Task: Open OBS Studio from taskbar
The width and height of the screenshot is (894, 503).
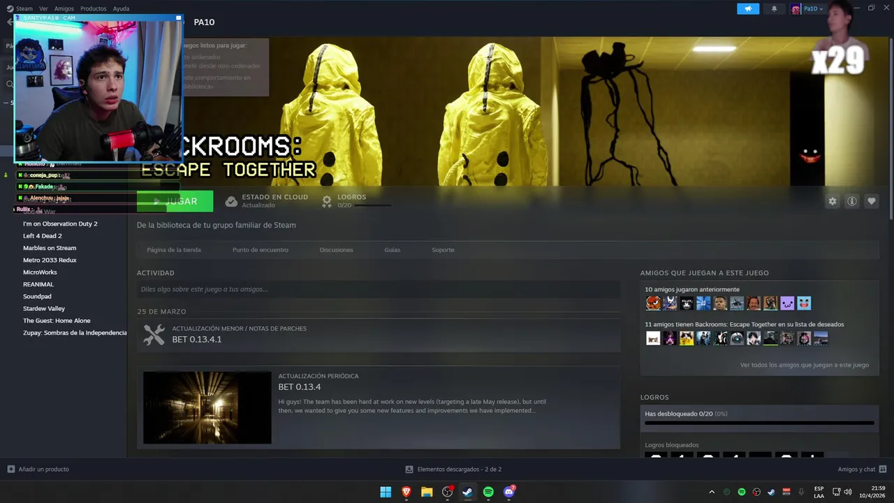Action: click(448, 492)
